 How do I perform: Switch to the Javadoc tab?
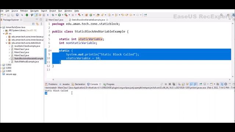[65, 84]
